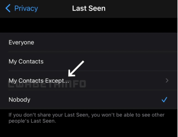The height and width of the screenshot is (137, 178).
Task: Open the My Contacts Except… submenu
Action: 88,81
